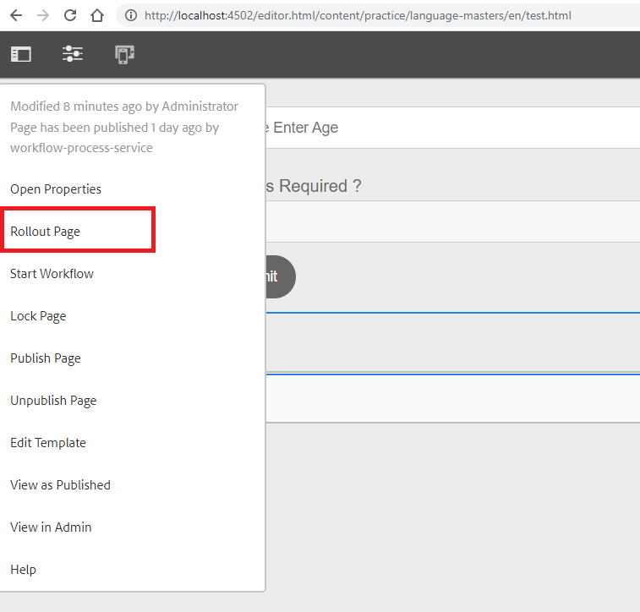View site info icon in address bar
The height and width of the screenshot is (612, 640).
coord(131,15)
